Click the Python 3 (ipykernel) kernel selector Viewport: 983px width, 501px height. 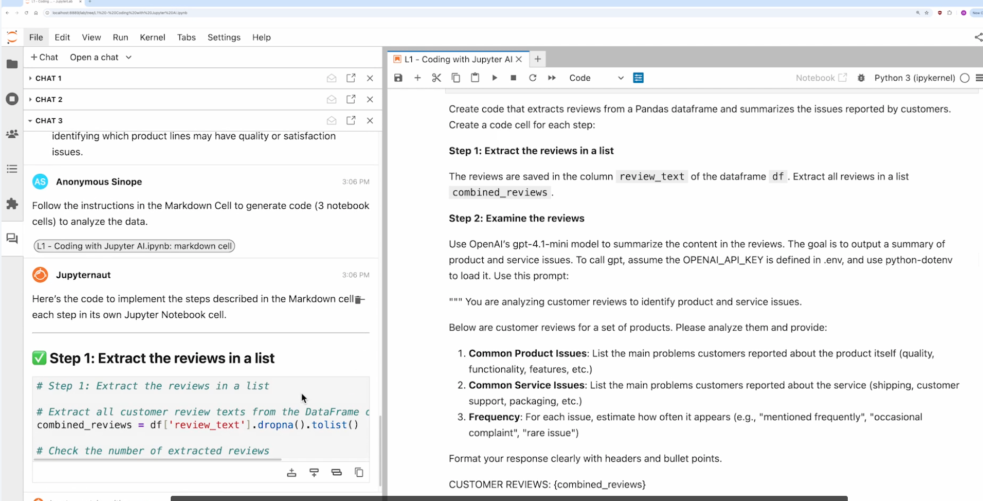[x=914, y=78]
